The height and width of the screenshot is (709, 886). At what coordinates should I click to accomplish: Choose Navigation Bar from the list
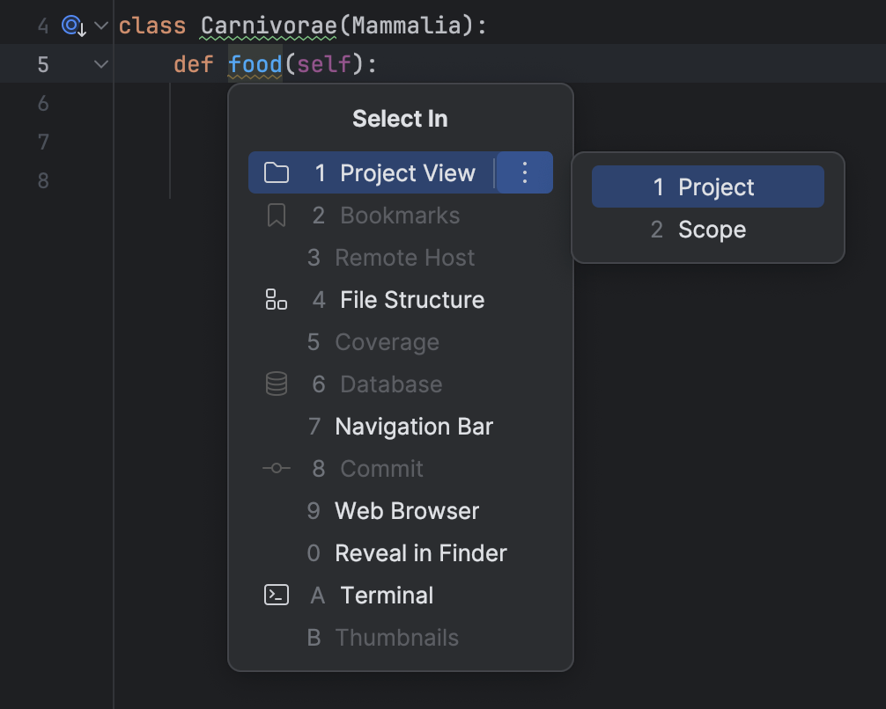[413, 426]
